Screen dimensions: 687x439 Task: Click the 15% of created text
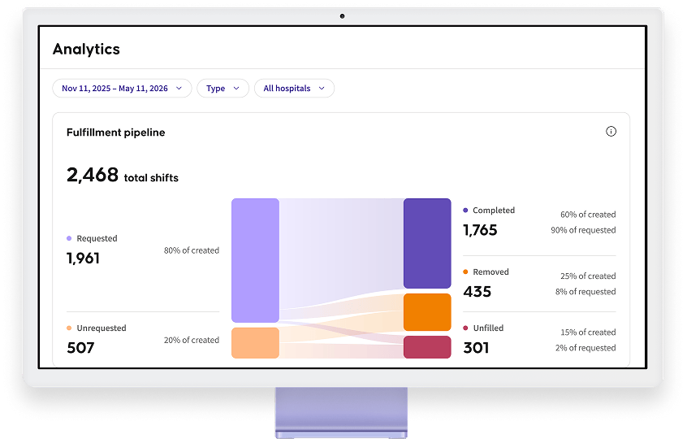[x=588, y=333]
